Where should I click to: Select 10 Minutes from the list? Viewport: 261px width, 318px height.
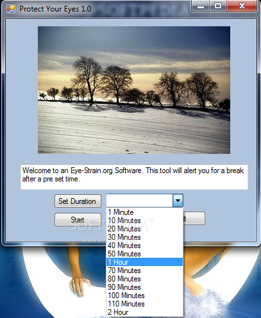click(x=144, y=221)
